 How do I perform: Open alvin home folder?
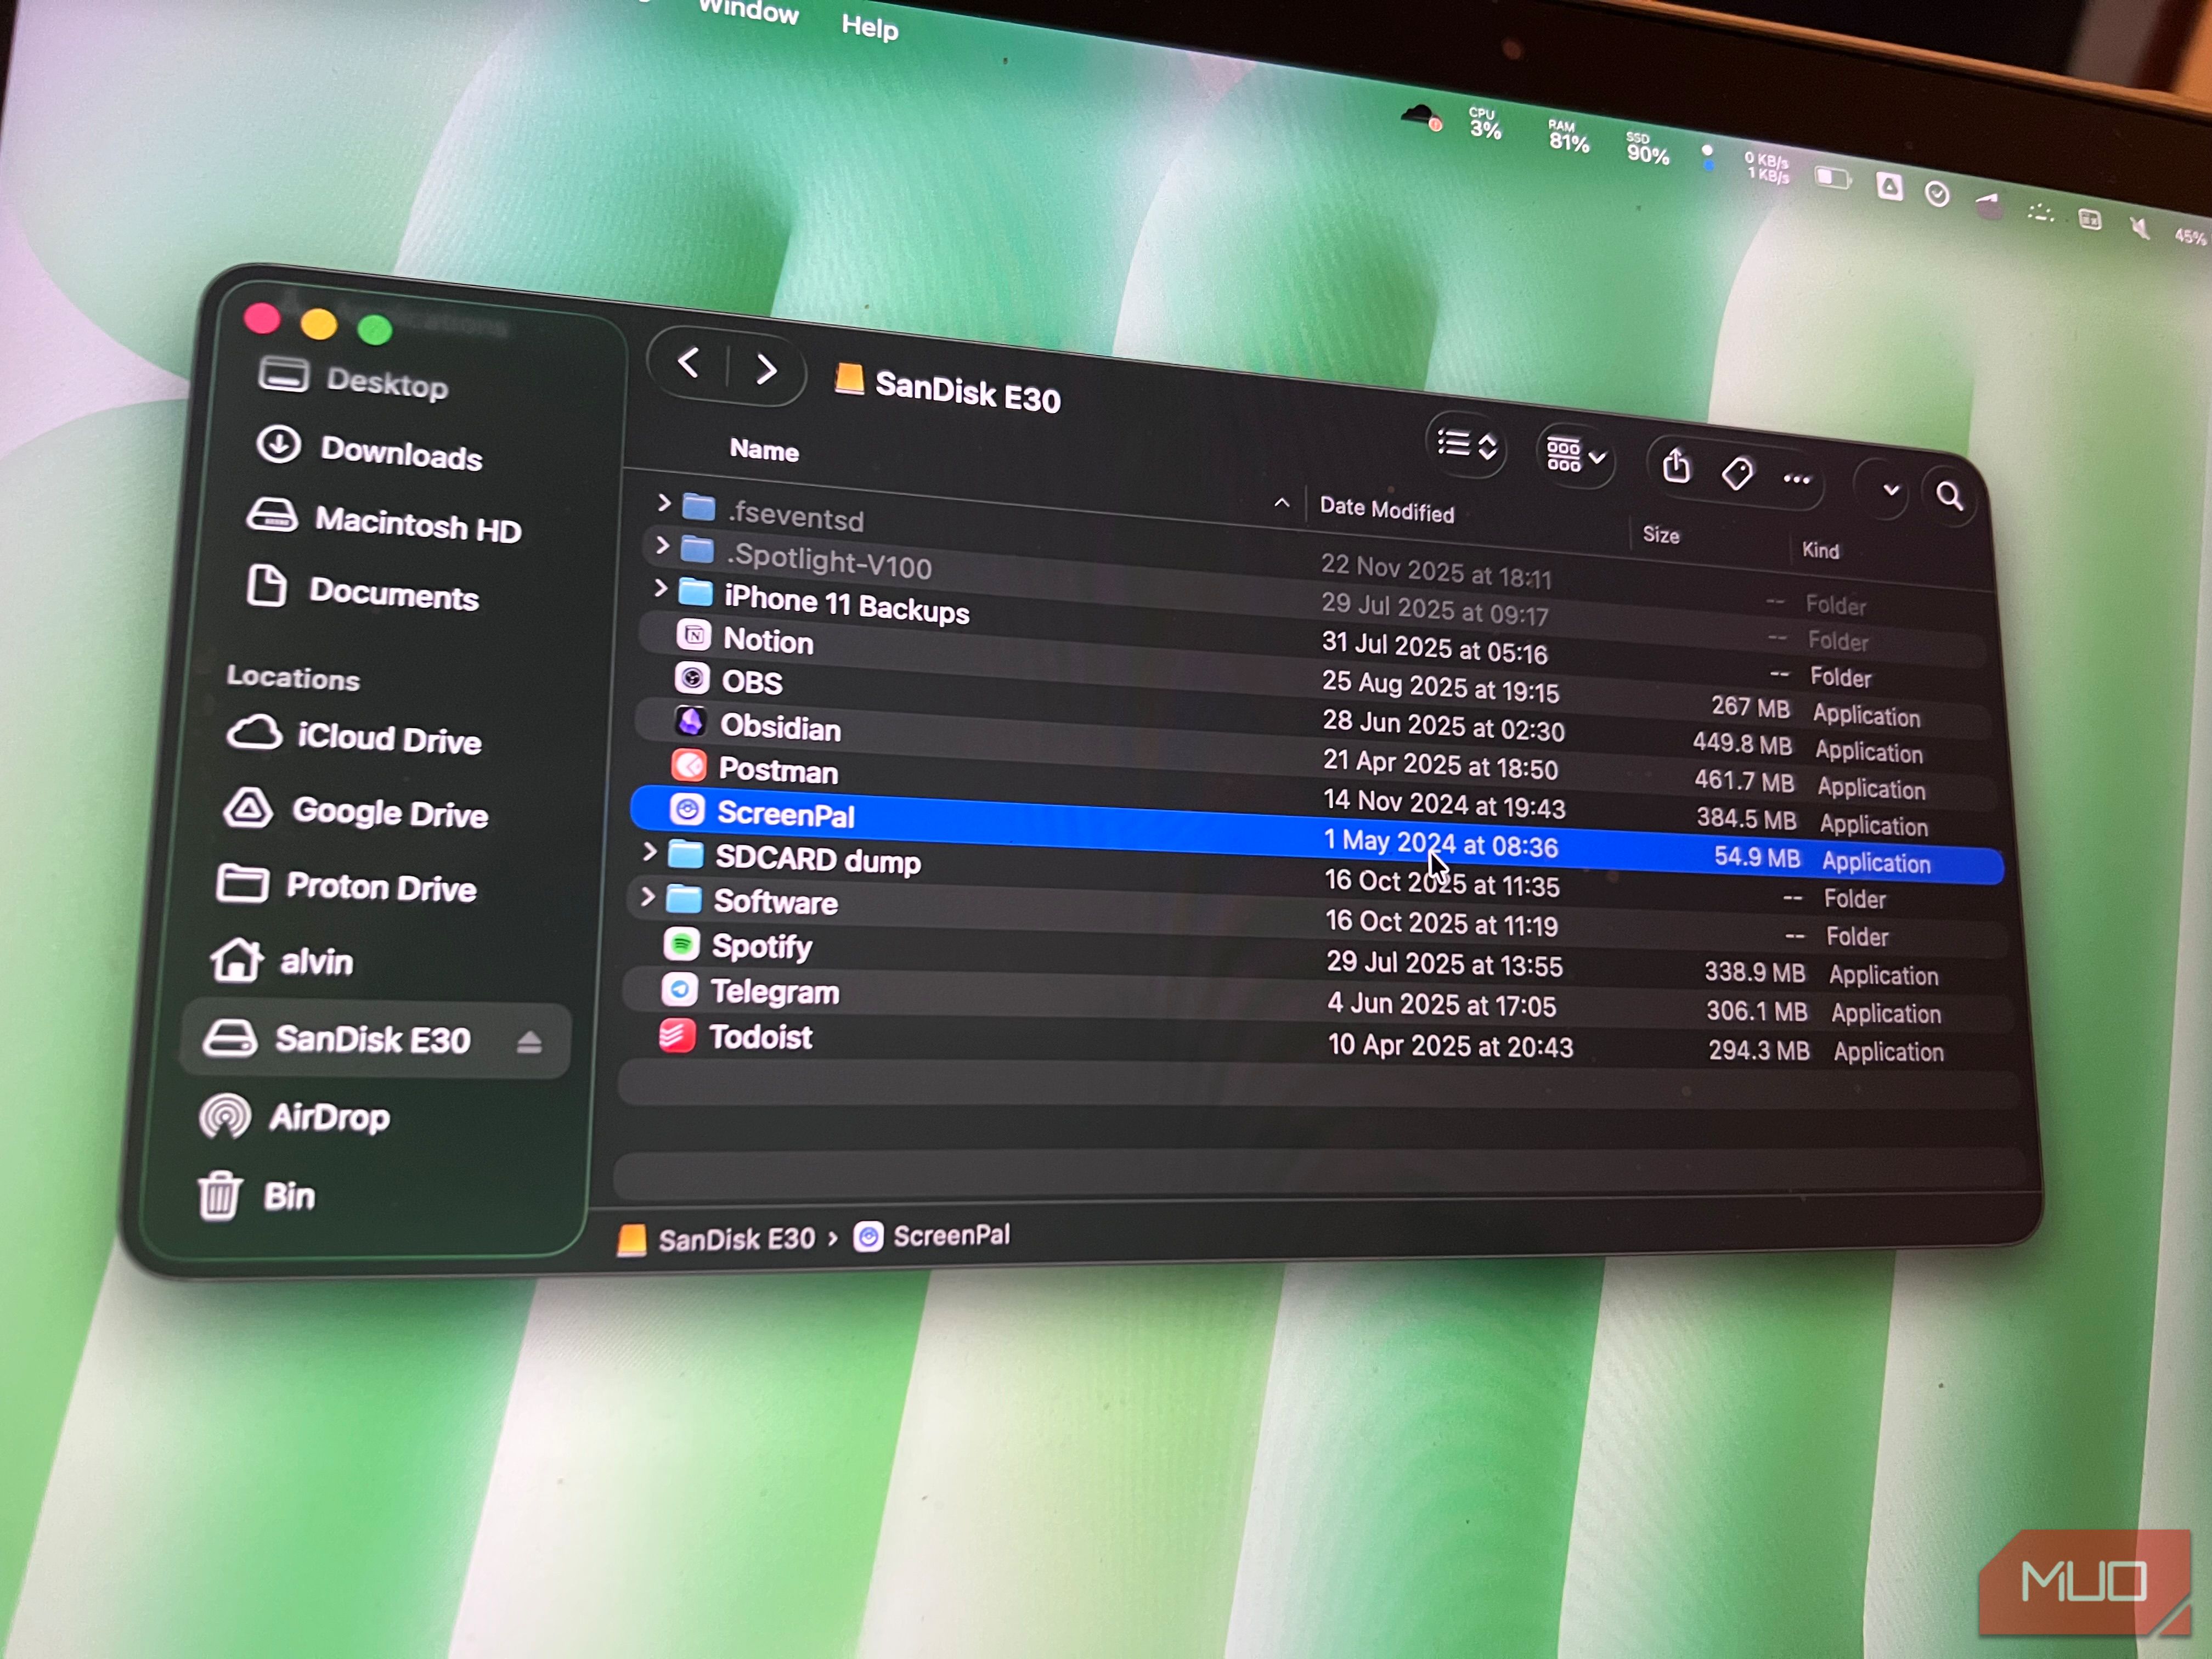[x=282, y=960]
